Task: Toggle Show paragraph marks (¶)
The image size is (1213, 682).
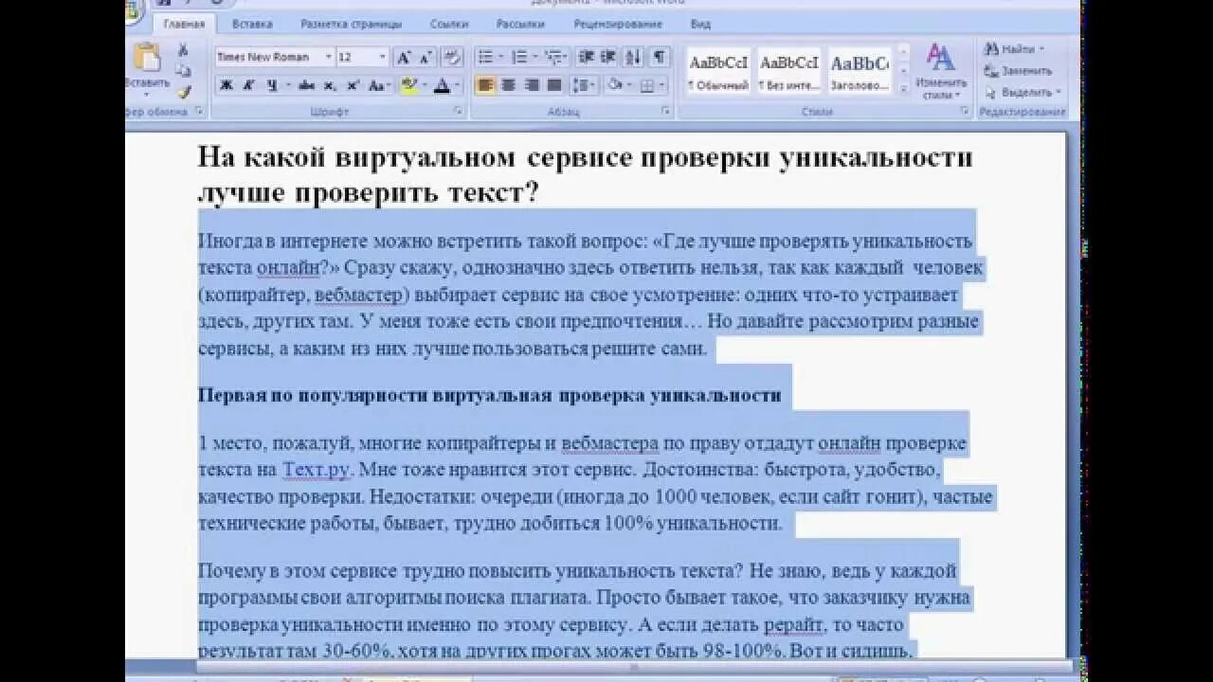Action: pos(659,57)
